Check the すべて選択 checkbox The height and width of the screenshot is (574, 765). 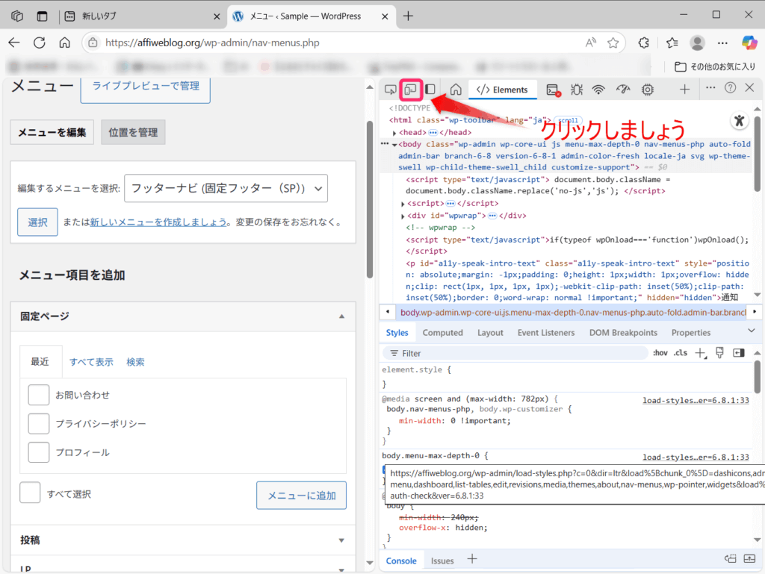[x=30, y=493]
